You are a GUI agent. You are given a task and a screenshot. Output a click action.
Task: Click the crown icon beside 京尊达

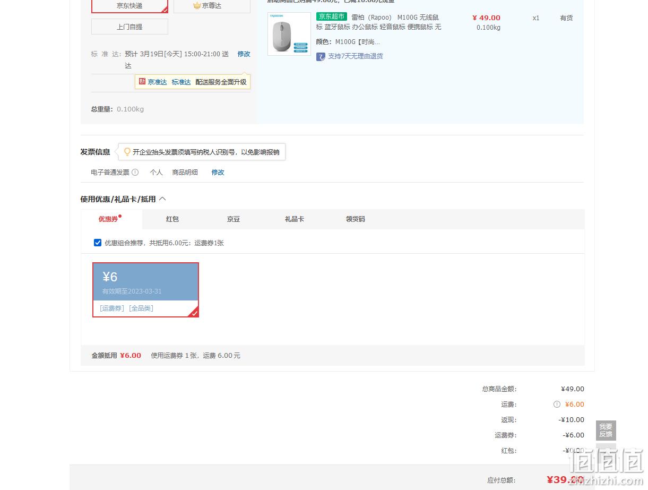coord(197,6)
